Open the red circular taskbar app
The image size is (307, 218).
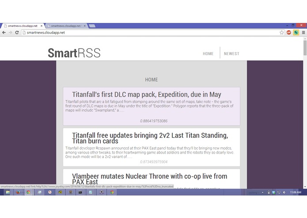point(50,192)
